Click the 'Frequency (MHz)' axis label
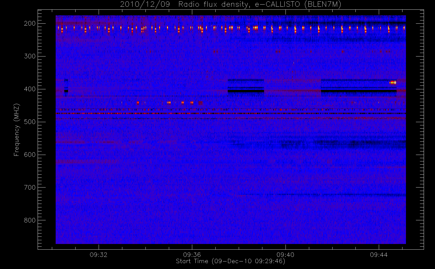Screen dimensions: 435x269 [x=17, y=130]
